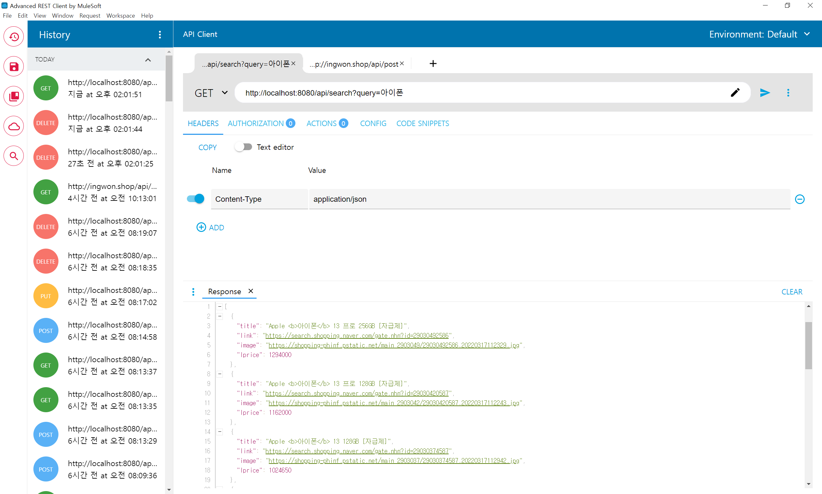Click the Content-Type header name field
The image size is (822, 494).
pyautogui.click(x=259, y=199)
